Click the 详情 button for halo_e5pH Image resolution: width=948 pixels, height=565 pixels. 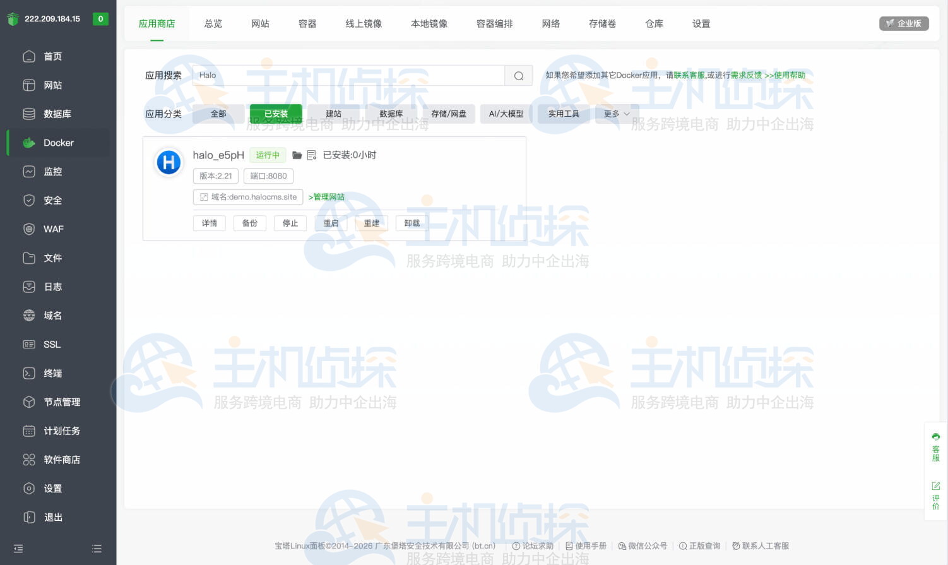tap(210, 223)
